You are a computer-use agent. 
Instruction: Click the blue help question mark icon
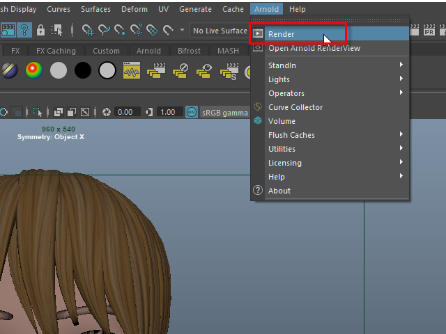point(24,30)
